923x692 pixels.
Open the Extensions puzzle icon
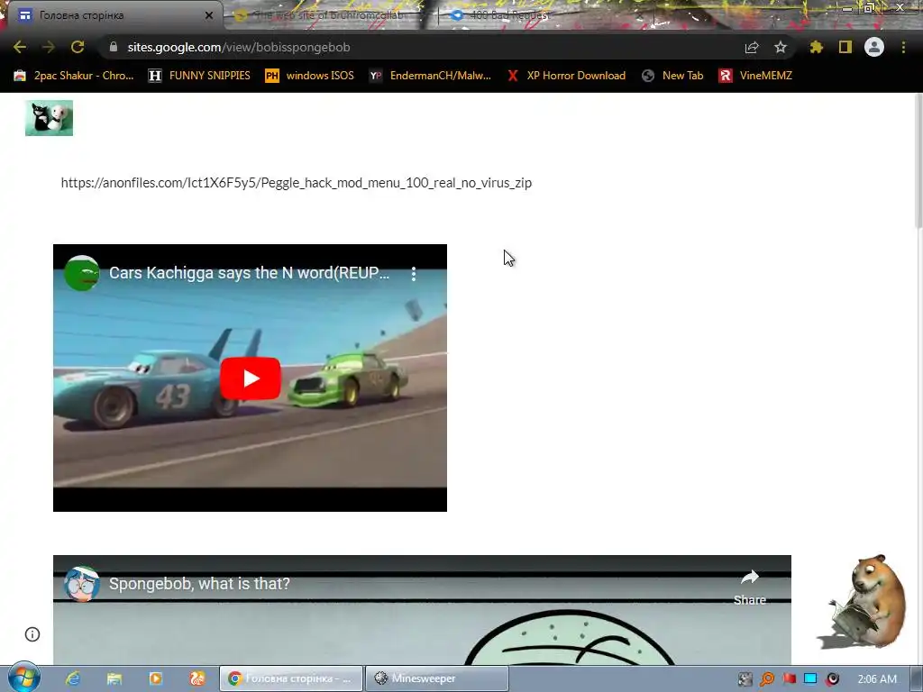pos(816,47)
